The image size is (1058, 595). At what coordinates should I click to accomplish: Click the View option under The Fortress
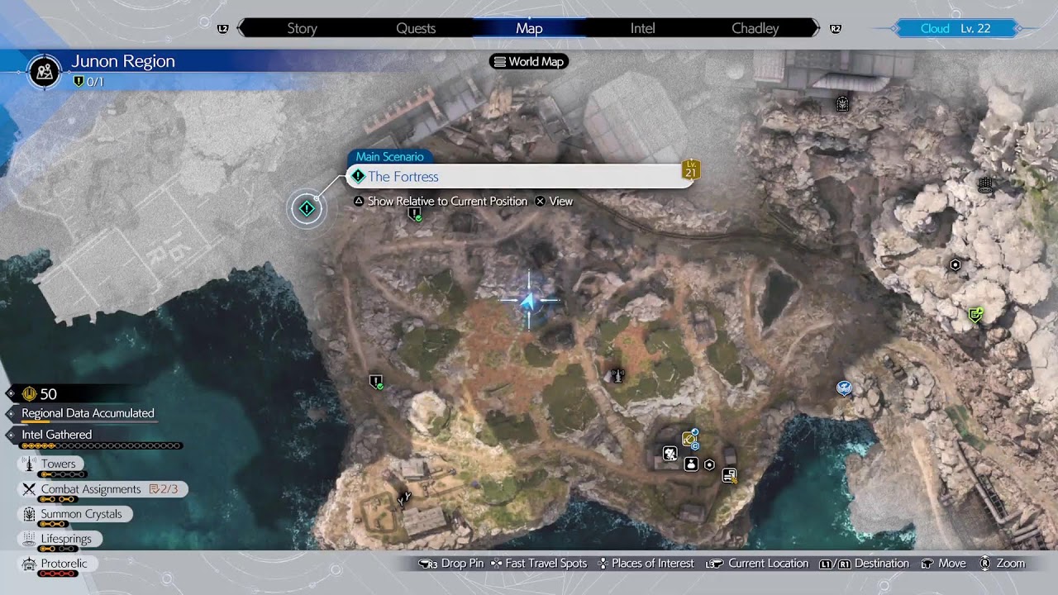(x=554, y=202)
